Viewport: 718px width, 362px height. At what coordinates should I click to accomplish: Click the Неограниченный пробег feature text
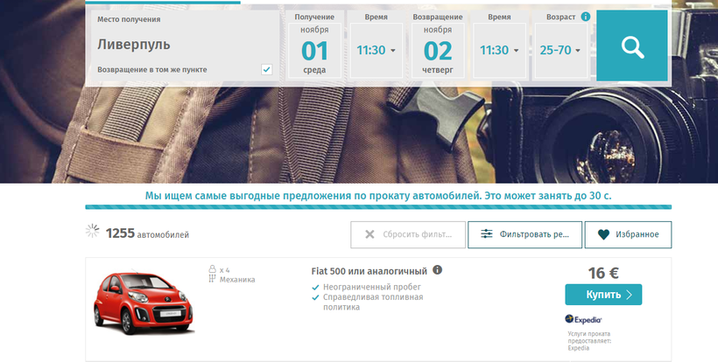click(x=372, y=287)
